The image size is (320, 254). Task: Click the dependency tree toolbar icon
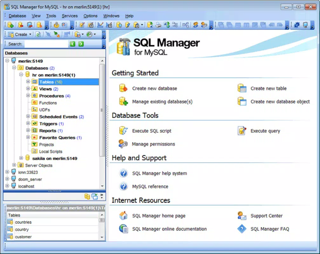[175, 25]
